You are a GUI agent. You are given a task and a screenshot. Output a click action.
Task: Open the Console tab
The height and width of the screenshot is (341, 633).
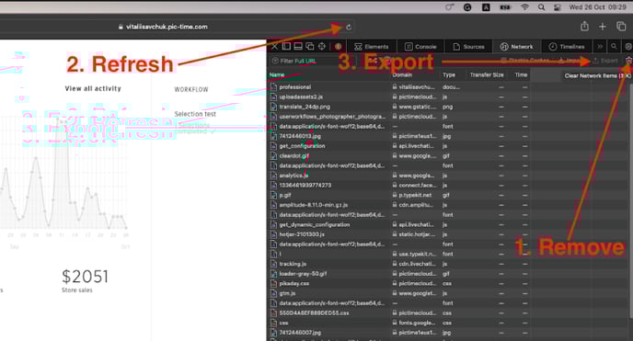pyautogui.click(x=420, y=47)
